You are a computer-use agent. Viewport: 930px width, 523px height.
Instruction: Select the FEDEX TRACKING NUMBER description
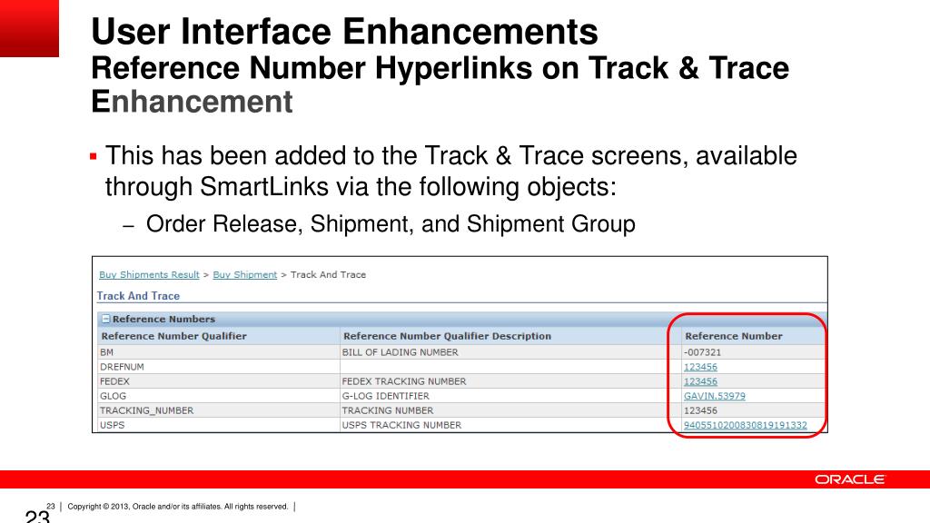(404, 381)
